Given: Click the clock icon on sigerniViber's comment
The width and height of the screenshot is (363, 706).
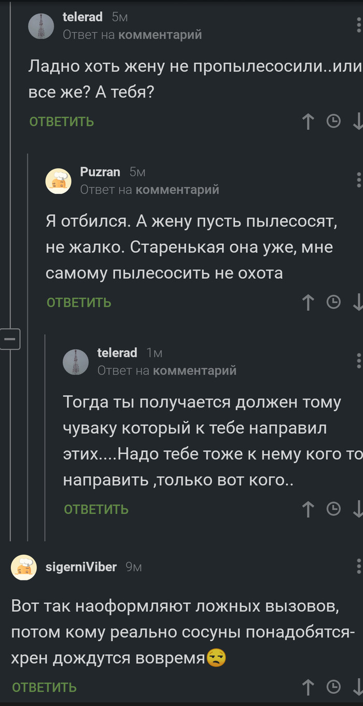Looking at the screenshot, I should point(333,686).
